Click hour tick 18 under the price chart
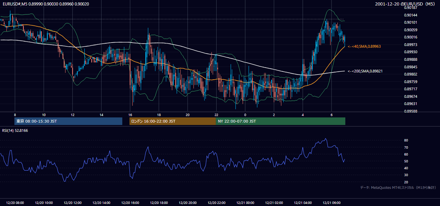This screenshot has width=440, height=206. pos(159,115)
